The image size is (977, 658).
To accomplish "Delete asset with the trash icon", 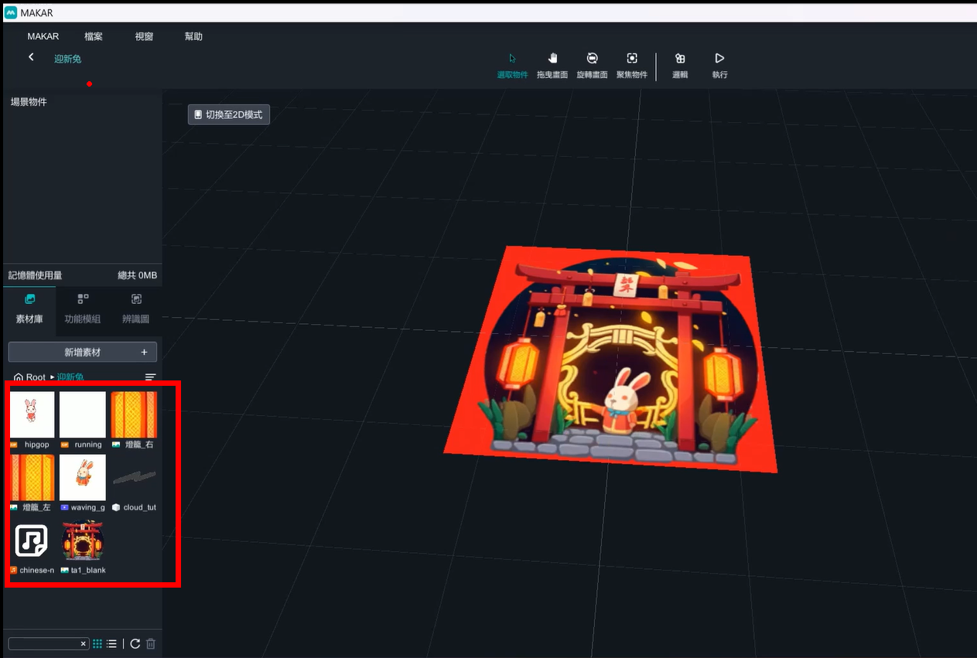I will [x=151, y=644].
